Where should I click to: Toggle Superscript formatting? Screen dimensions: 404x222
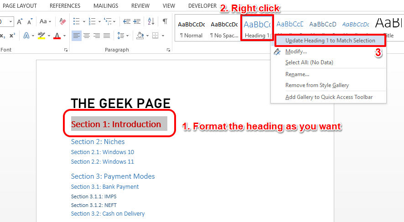click(12, 36)
